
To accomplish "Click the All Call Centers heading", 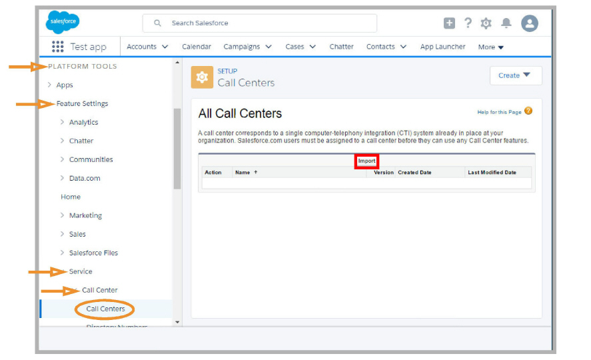I will pos(240,113).
